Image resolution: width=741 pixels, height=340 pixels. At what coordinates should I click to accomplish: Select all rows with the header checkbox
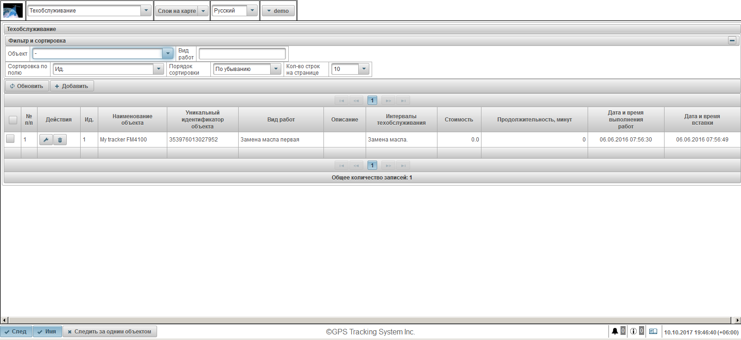[x=13, y=120]
